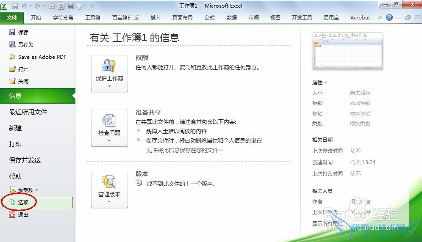The height and width of the screenshot is (242, 422).
Task: Switch to the 字符分离 tab
Action: [x=63, y=18]
